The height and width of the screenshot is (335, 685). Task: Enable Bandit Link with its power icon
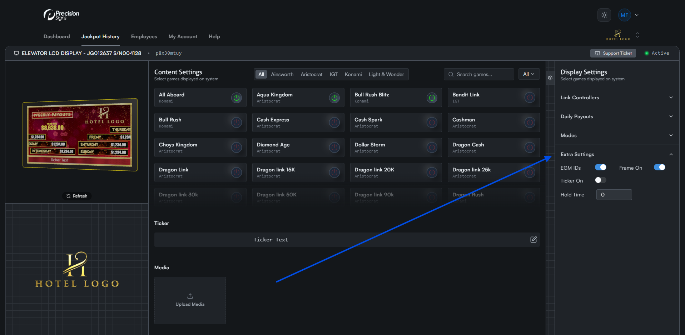530,97
